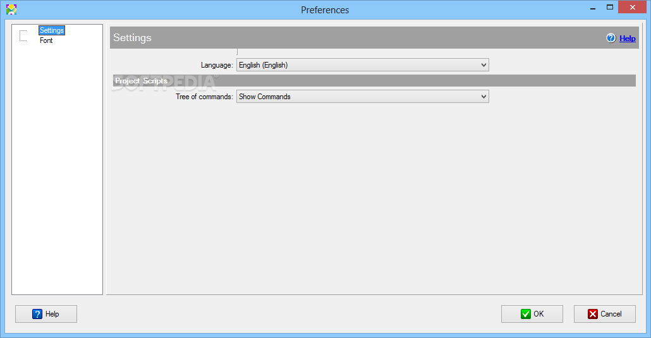Close the Preferences window
This screenshot has width=651, height=338.
click(632, 7)
